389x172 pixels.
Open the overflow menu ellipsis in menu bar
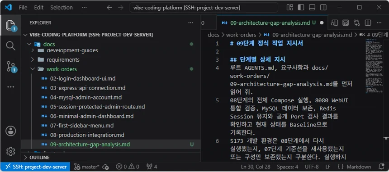84,7
